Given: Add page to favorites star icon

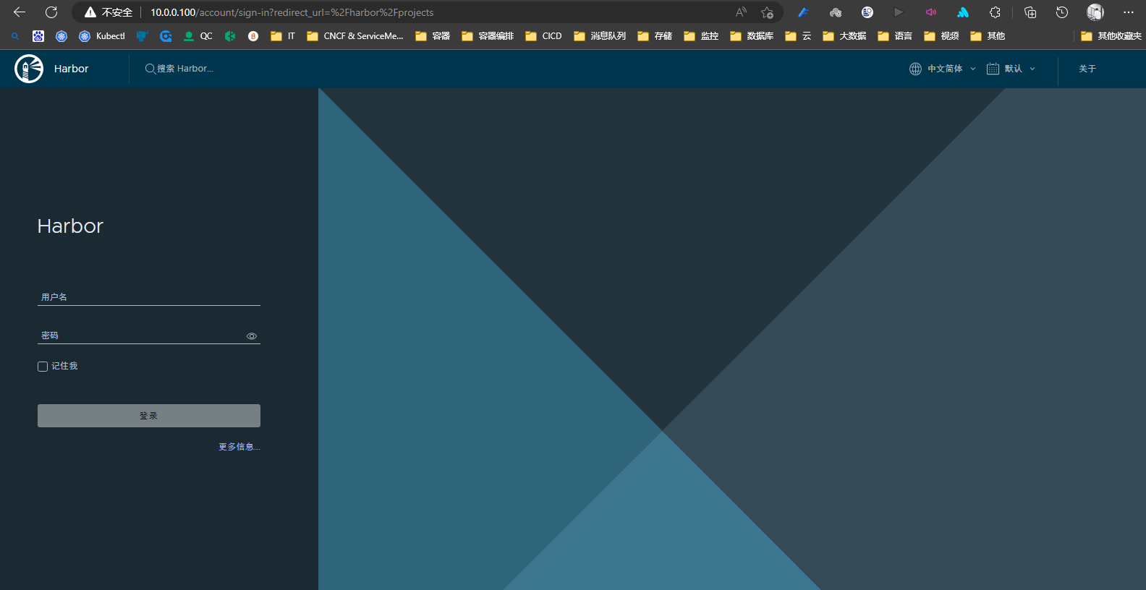Looking at the screenshot, I should click(767, 12).
